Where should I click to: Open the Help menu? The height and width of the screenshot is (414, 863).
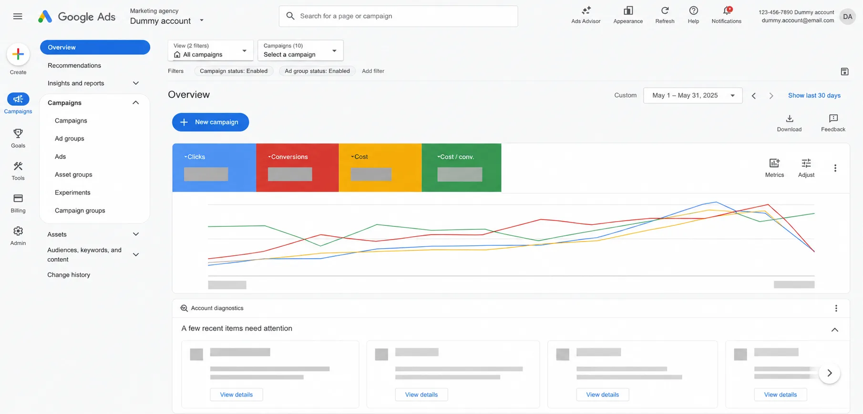pos(693,15)
